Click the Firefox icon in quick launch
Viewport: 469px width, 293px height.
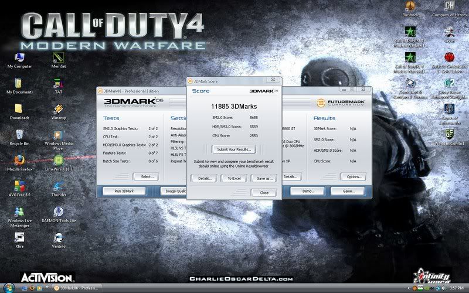[x=32, y=288]
